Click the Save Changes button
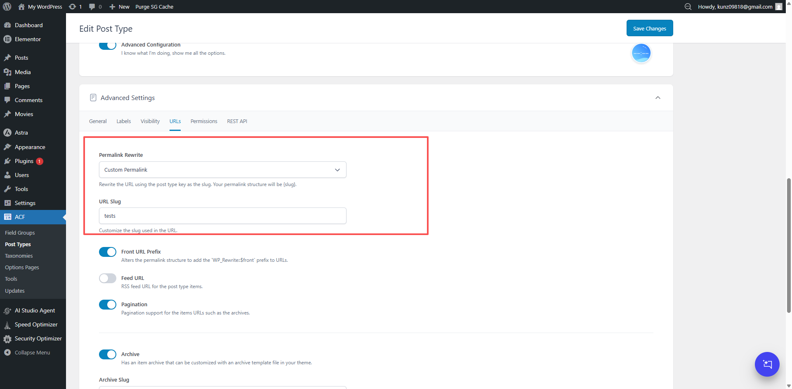 [x=649, y=28]
